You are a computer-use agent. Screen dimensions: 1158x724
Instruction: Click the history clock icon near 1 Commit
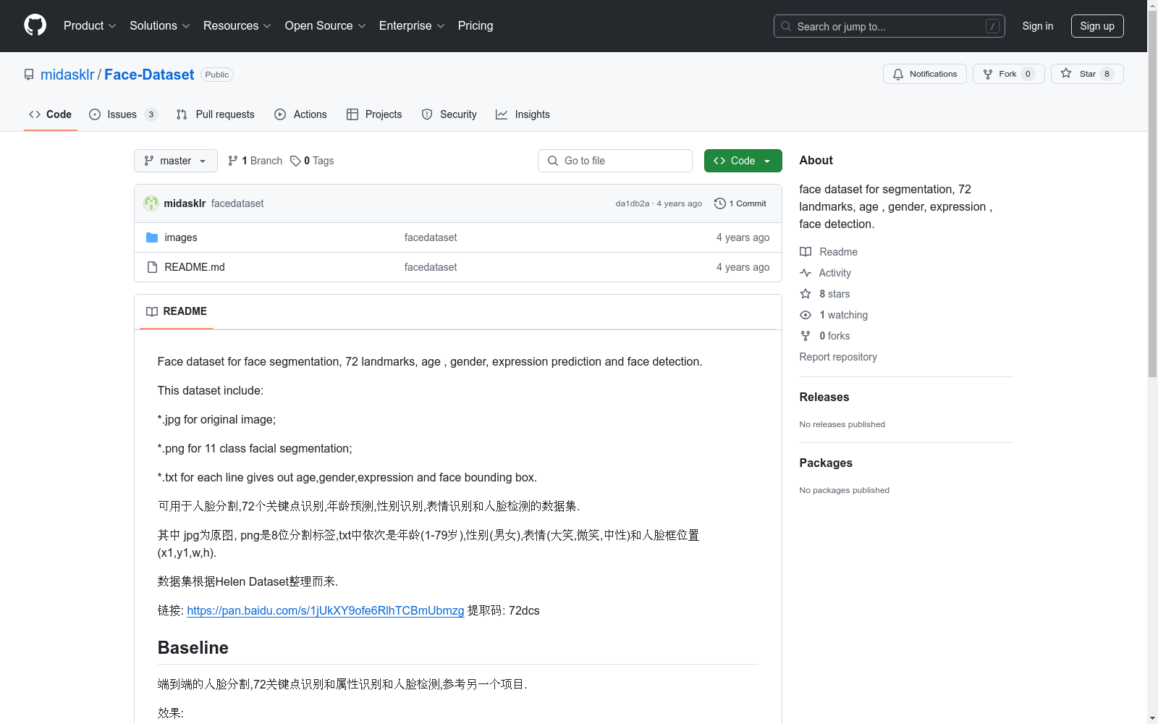[x=719, y=203]
